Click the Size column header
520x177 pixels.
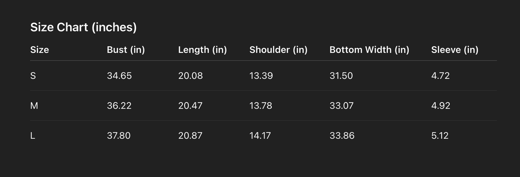click(x=40, y=50)
